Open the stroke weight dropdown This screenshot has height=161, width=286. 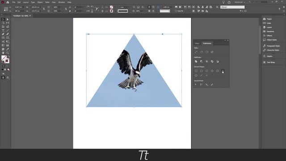(129, 7)
